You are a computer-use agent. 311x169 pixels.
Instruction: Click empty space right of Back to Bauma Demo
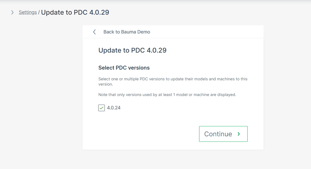(210, 32)
